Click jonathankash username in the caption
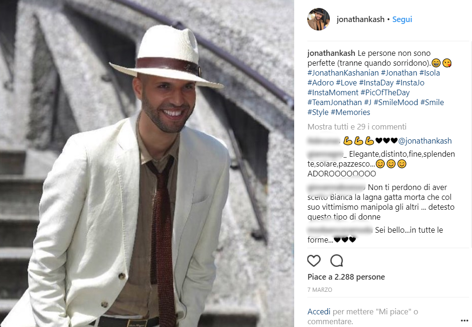Screen dimensions: 472x327 [331, 53]
